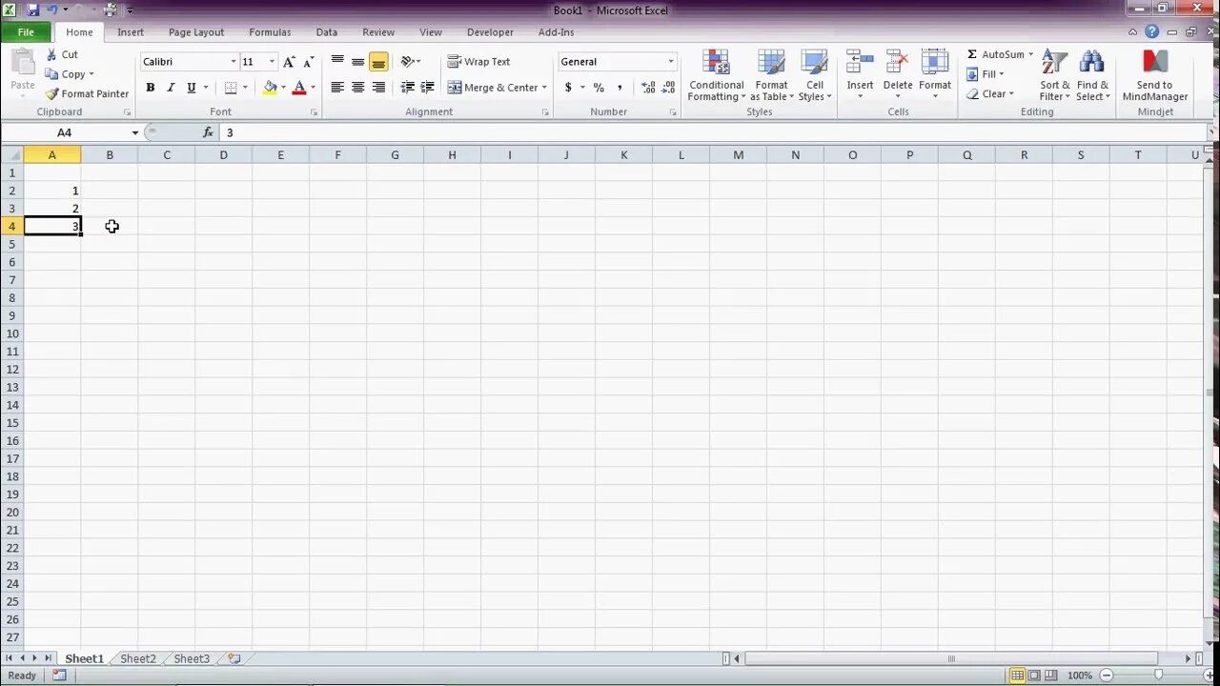Click the formula bar input
Image resolution: width=1220 pixels, height=686 pixels.
[x=715, y=133]
